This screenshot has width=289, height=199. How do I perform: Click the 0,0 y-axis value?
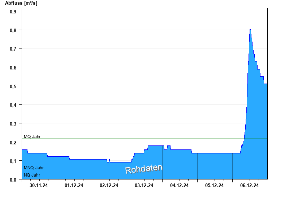tap(13, 179)
